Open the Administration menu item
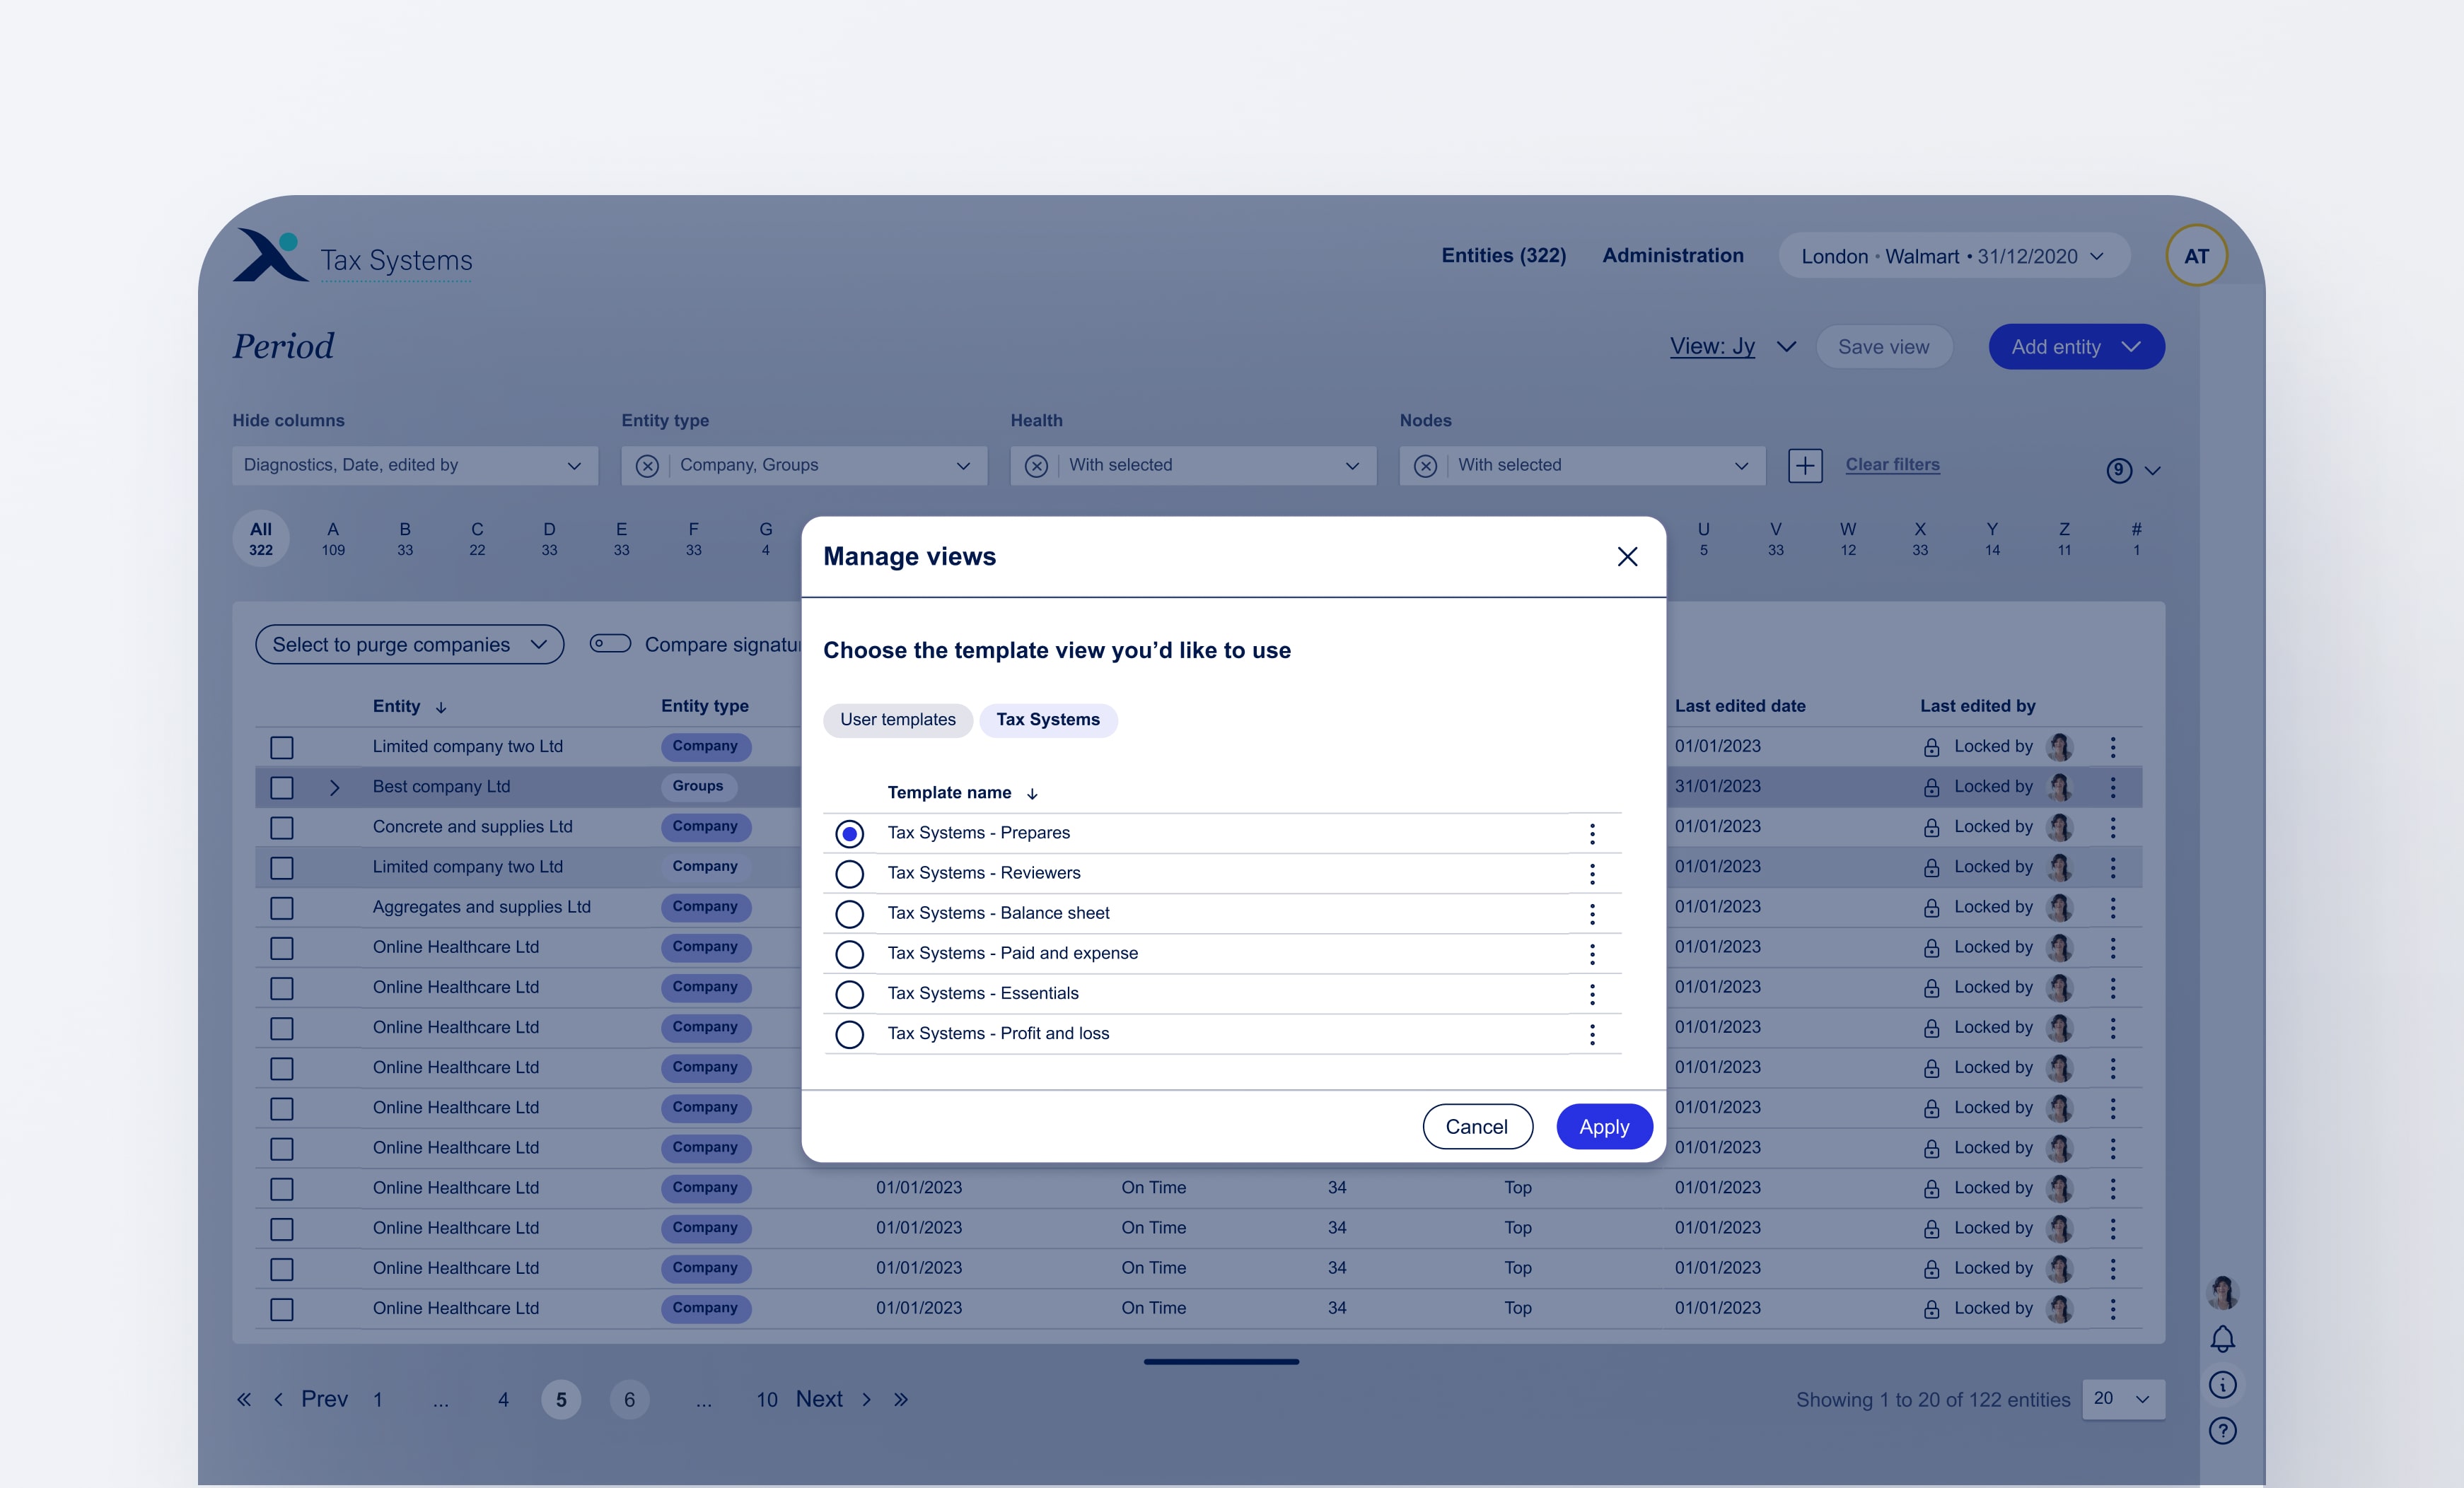Screen dimensions: 2464x1488 (1672, 256)
